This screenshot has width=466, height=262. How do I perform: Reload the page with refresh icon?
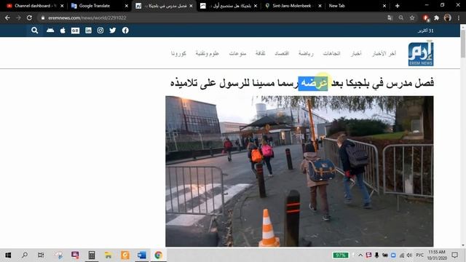[x=29, y=17]
